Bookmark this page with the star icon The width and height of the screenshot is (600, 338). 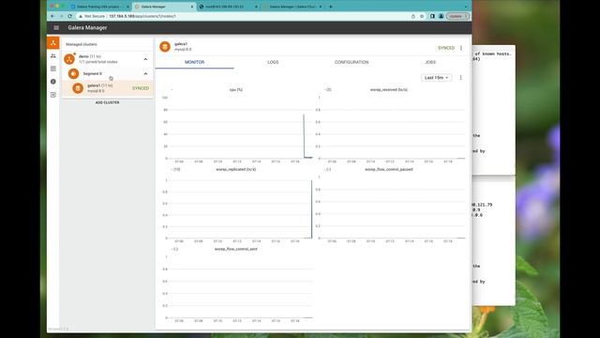click(x=422, y=17)
